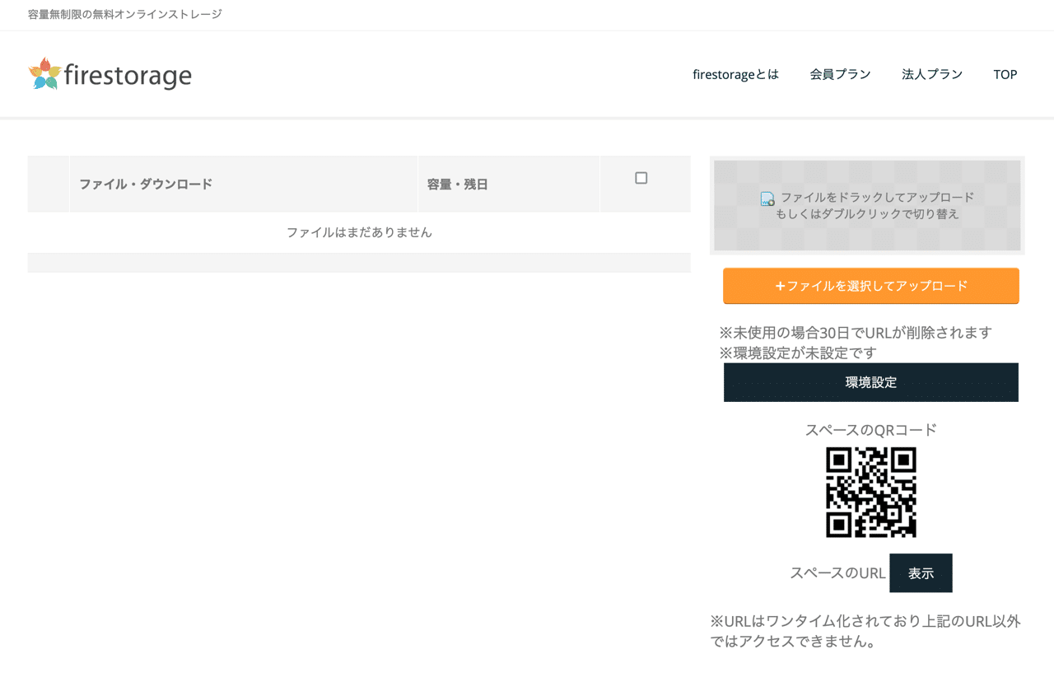Screen dimensions: 1054x682
Task: Open the 会員プラン menu item
Action: pos(840,74)
